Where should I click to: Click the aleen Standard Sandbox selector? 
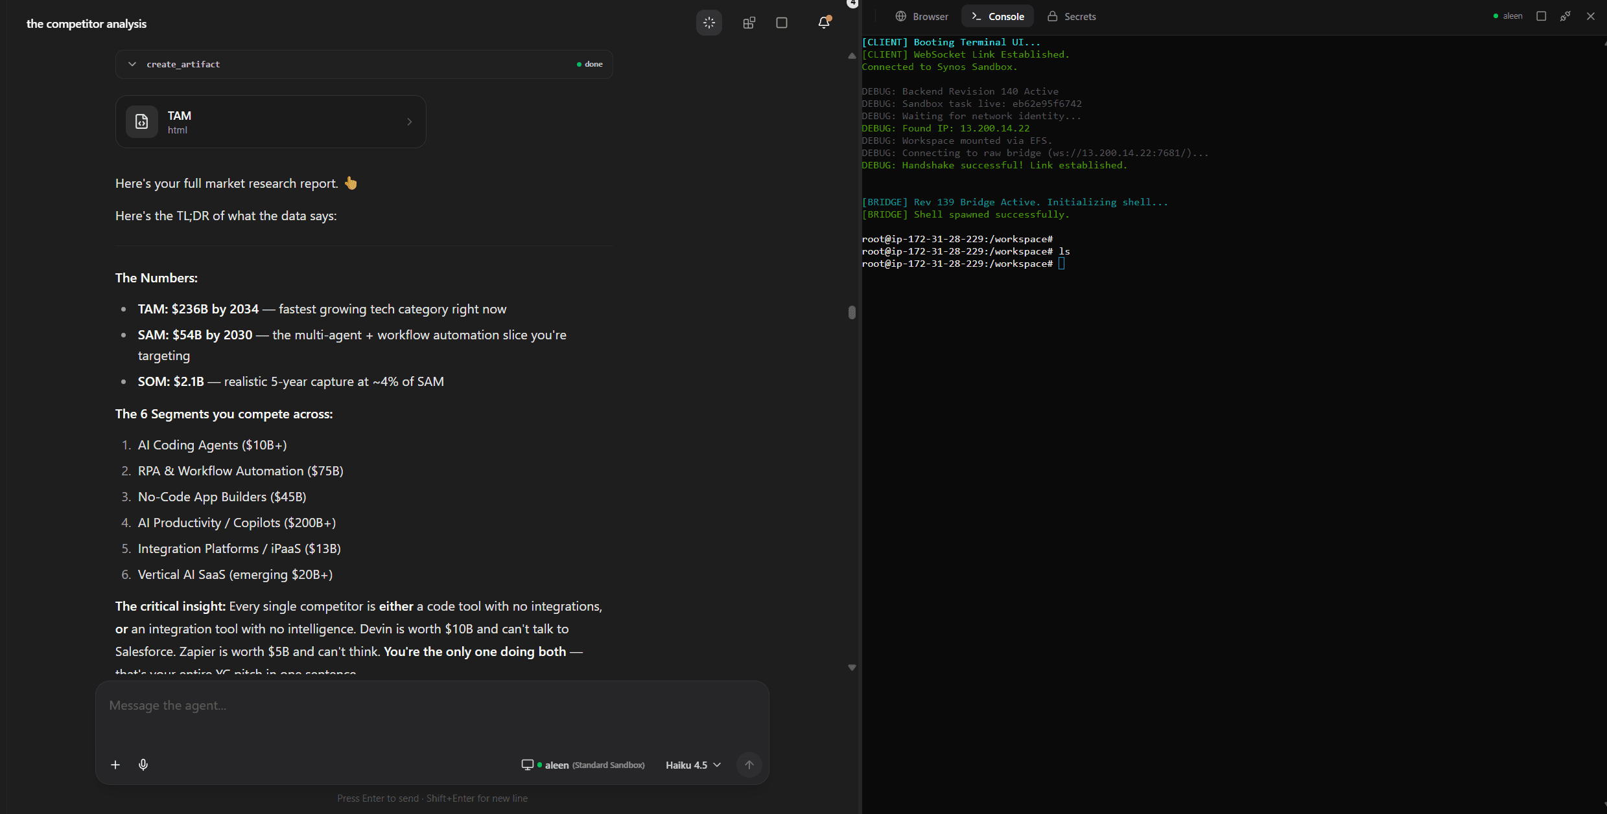583,765
